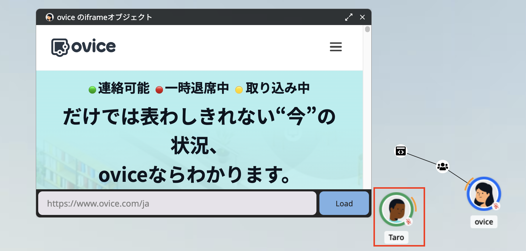526x251 pixels.
Task: Click Taro's muted microphone badge
Action: click(408, 221)
